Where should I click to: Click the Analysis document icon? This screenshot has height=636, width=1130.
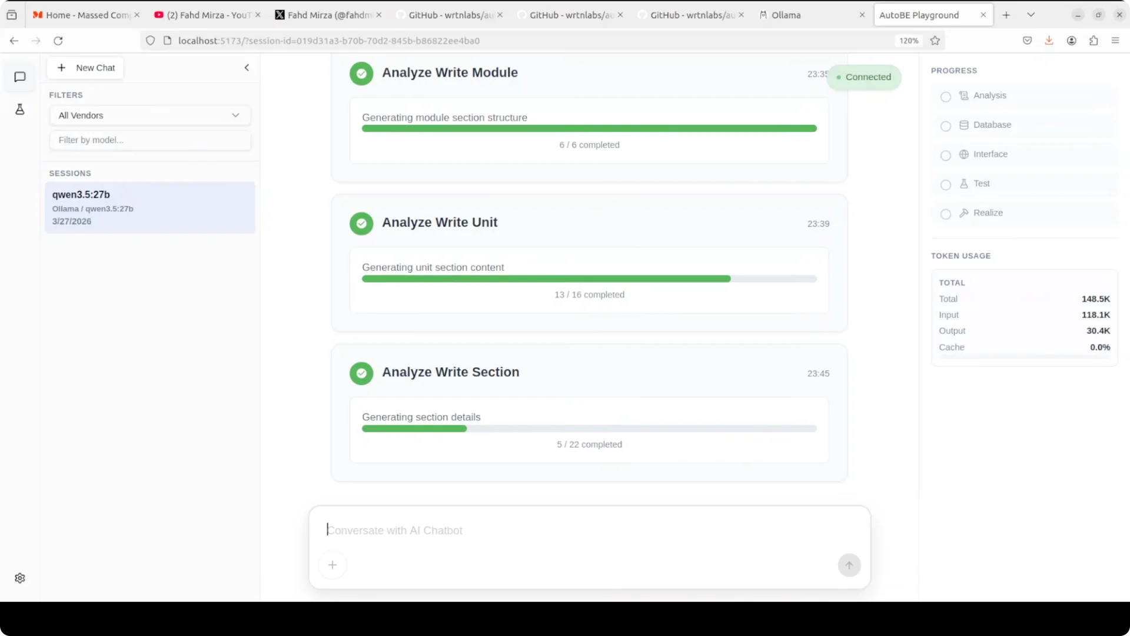[x=964, y=95]
